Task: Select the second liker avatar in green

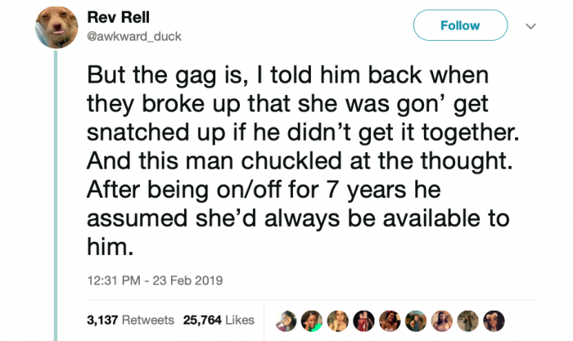Action: pyautogui.click(x=312, y=321)
